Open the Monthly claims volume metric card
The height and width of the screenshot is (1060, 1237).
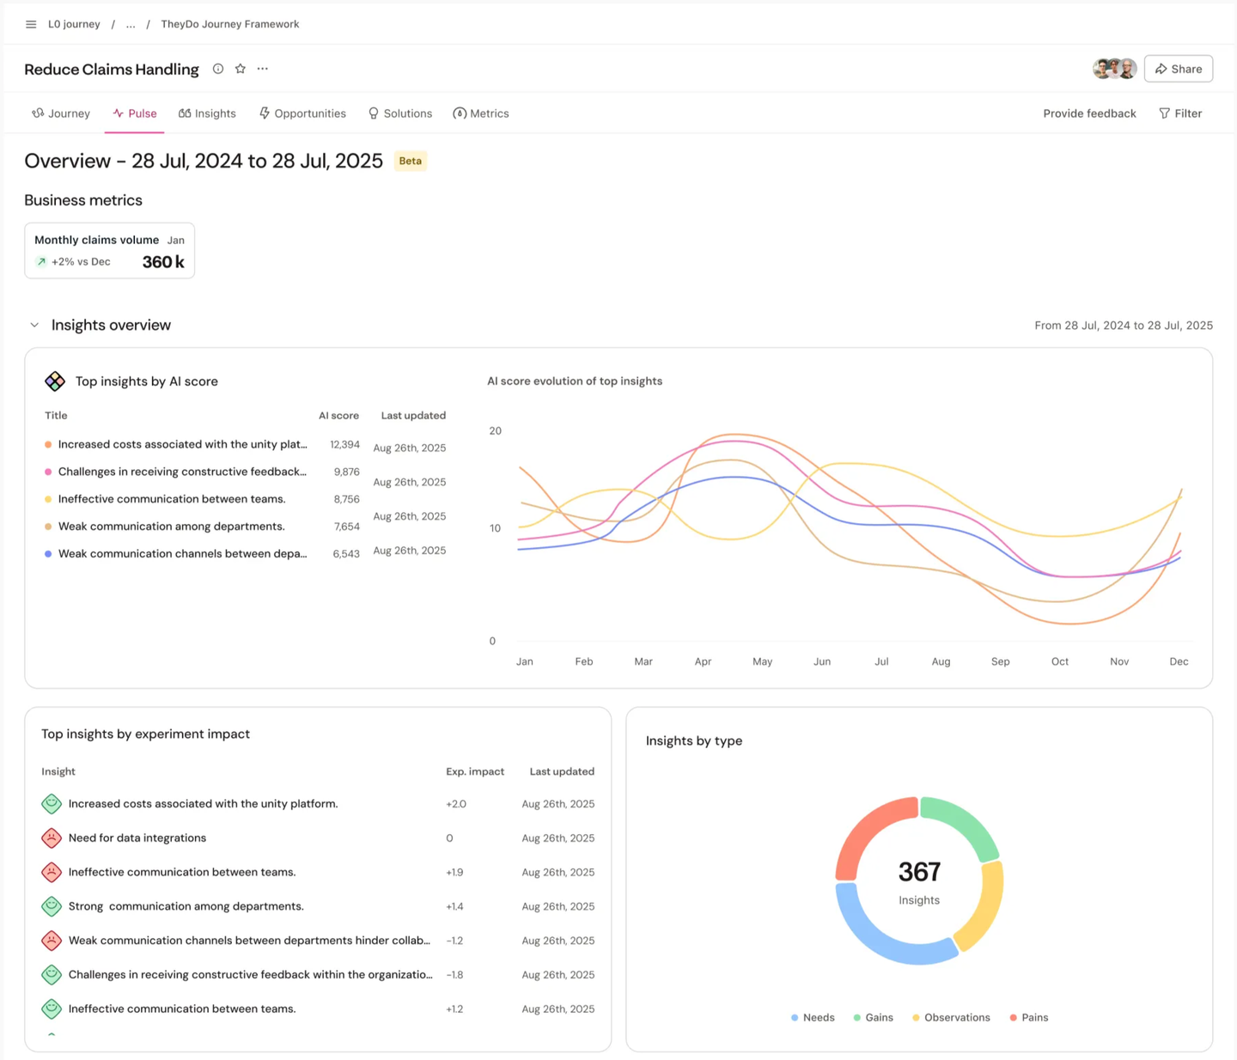tap(109, 251)
